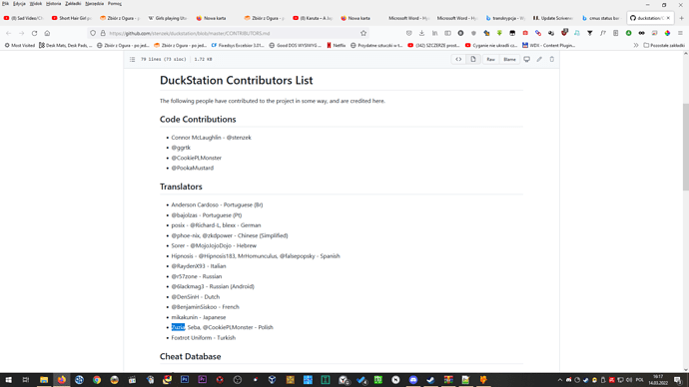Open the @PookaMustard contributor link
This screenshot has height=387, width=689.
tap(192, 168)
